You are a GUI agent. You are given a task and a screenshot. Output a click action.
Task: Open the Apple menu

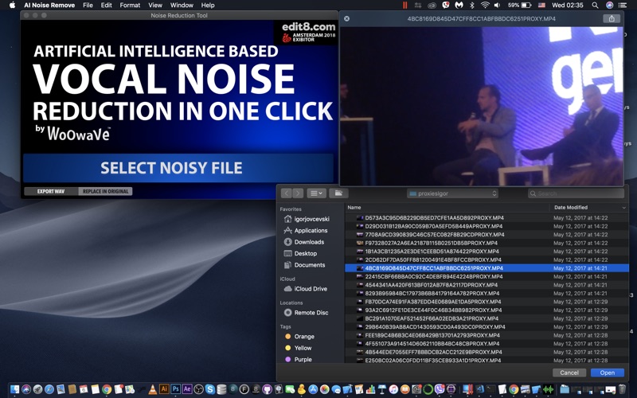(12, 6)
